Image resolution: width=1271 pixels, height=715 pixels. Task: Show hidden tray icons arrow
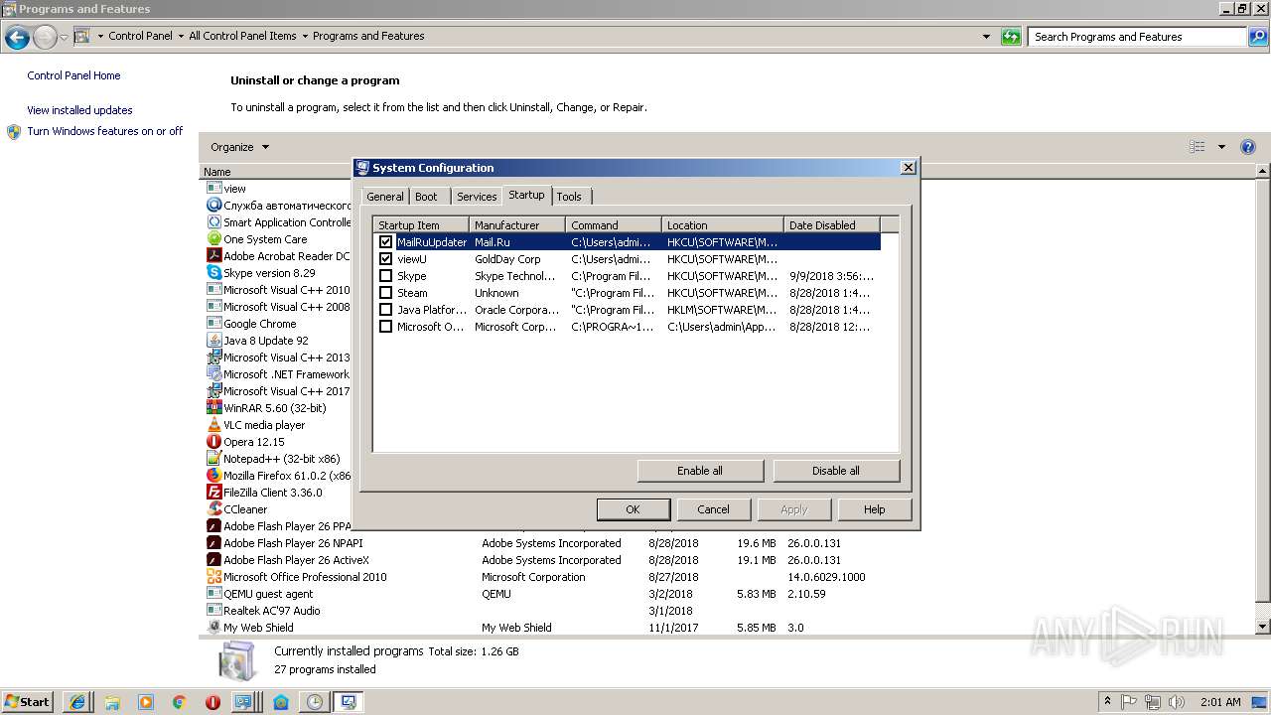(1108, 701)
